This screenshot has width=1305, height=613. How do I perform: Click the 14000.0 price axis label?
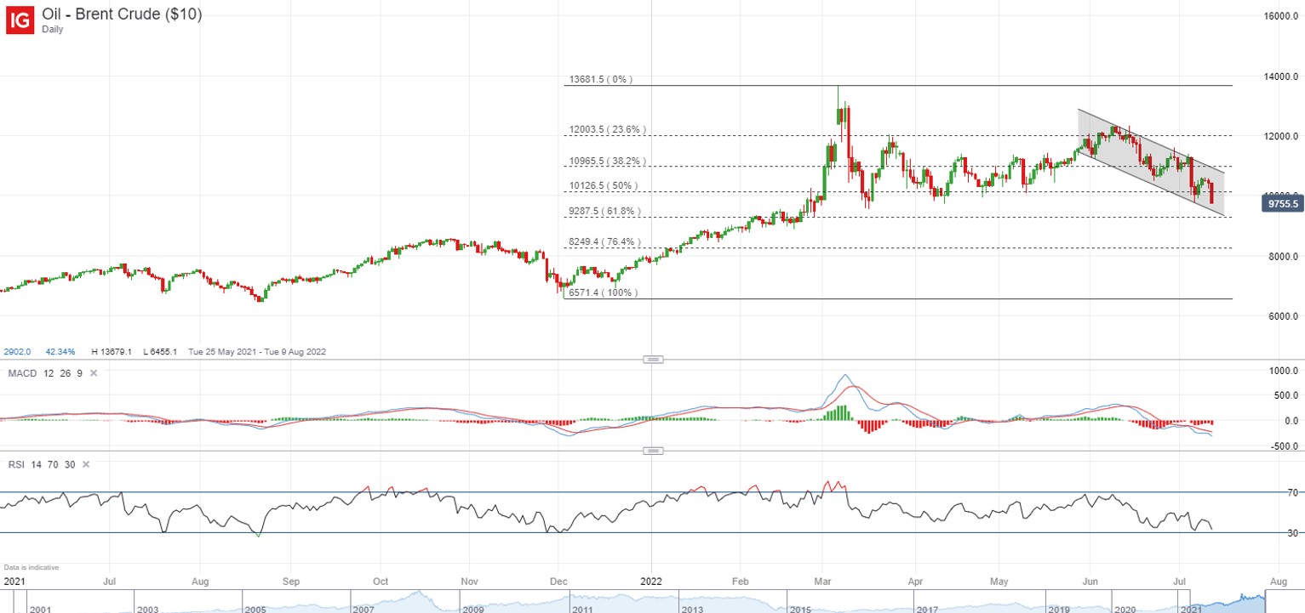1279,77
